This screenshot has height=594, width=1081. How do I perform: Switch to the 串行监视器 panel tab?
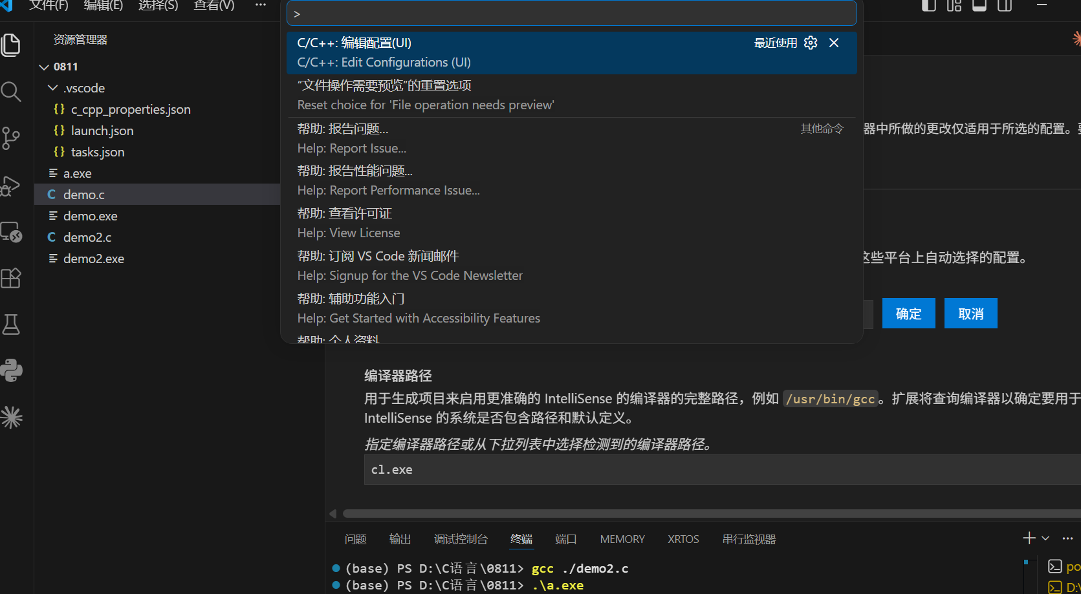(x=749, y=539)
